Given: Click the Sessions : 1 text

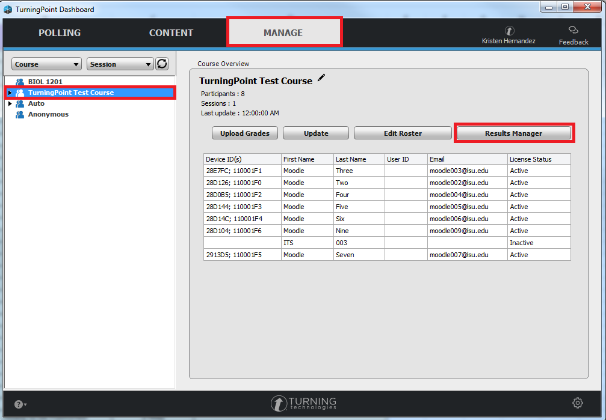Looking at the screenshot, I should pos(218,103).
